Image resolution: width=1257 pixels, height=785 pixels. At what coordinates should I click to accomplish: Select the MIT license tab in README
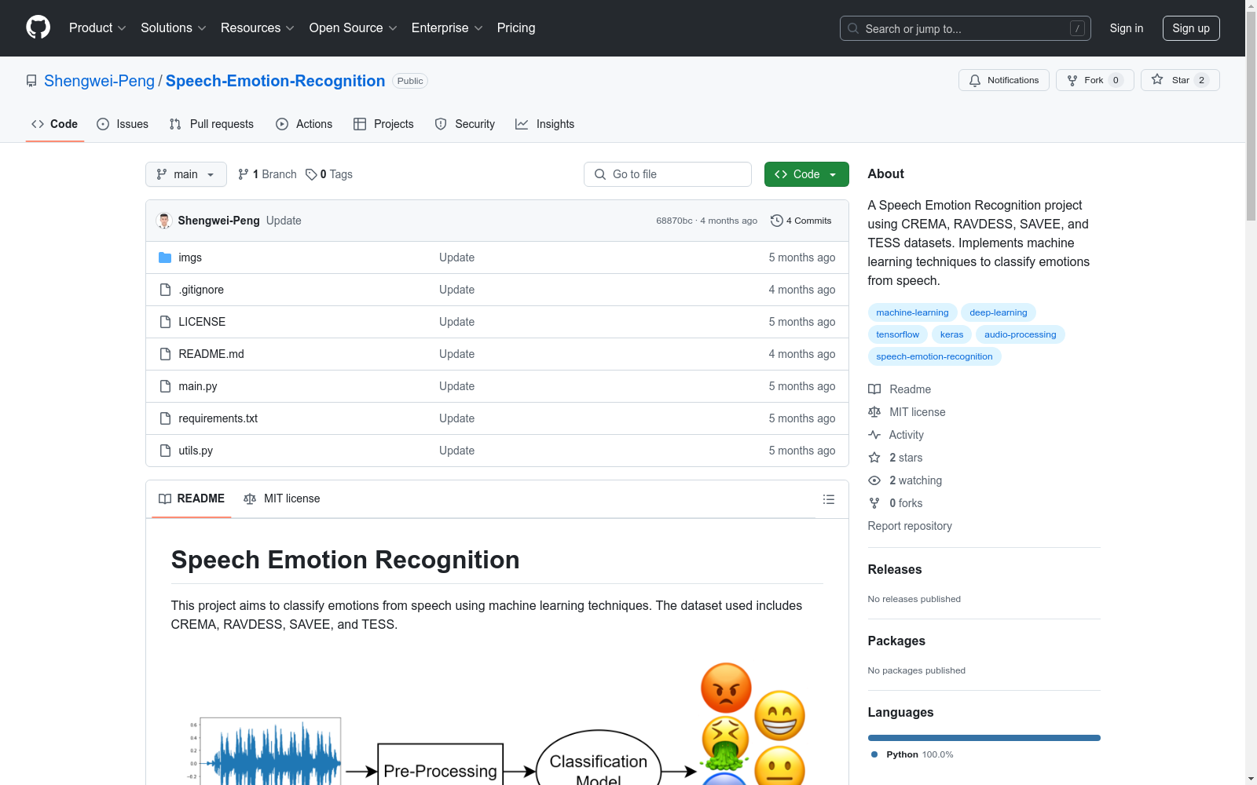(282, 498)
